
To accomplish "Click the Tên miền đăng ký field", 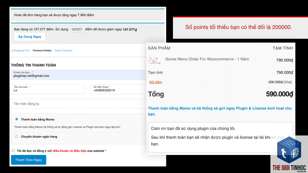I will [x=79, y=104].
